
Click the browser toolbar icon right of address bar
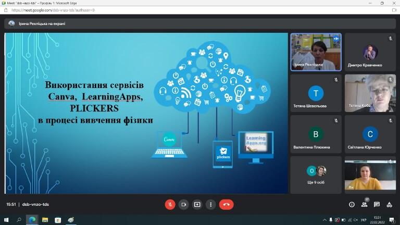tap(394, 10)
